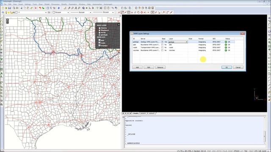Open the View menu
The width and height of the screenshot is (271, 152).
(x=15, y=4)
